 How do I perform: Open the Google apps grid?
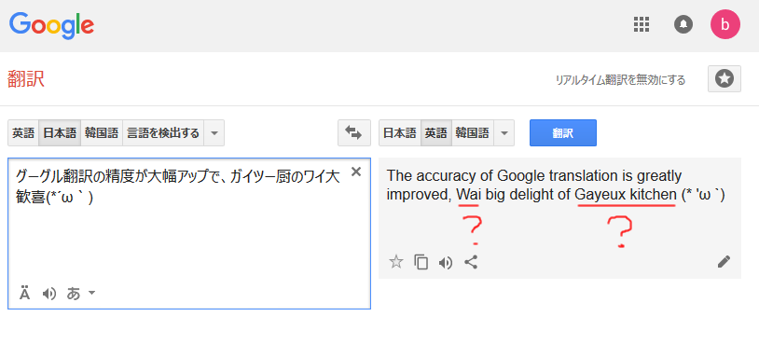pyautogui.click(x=642, y=23)
